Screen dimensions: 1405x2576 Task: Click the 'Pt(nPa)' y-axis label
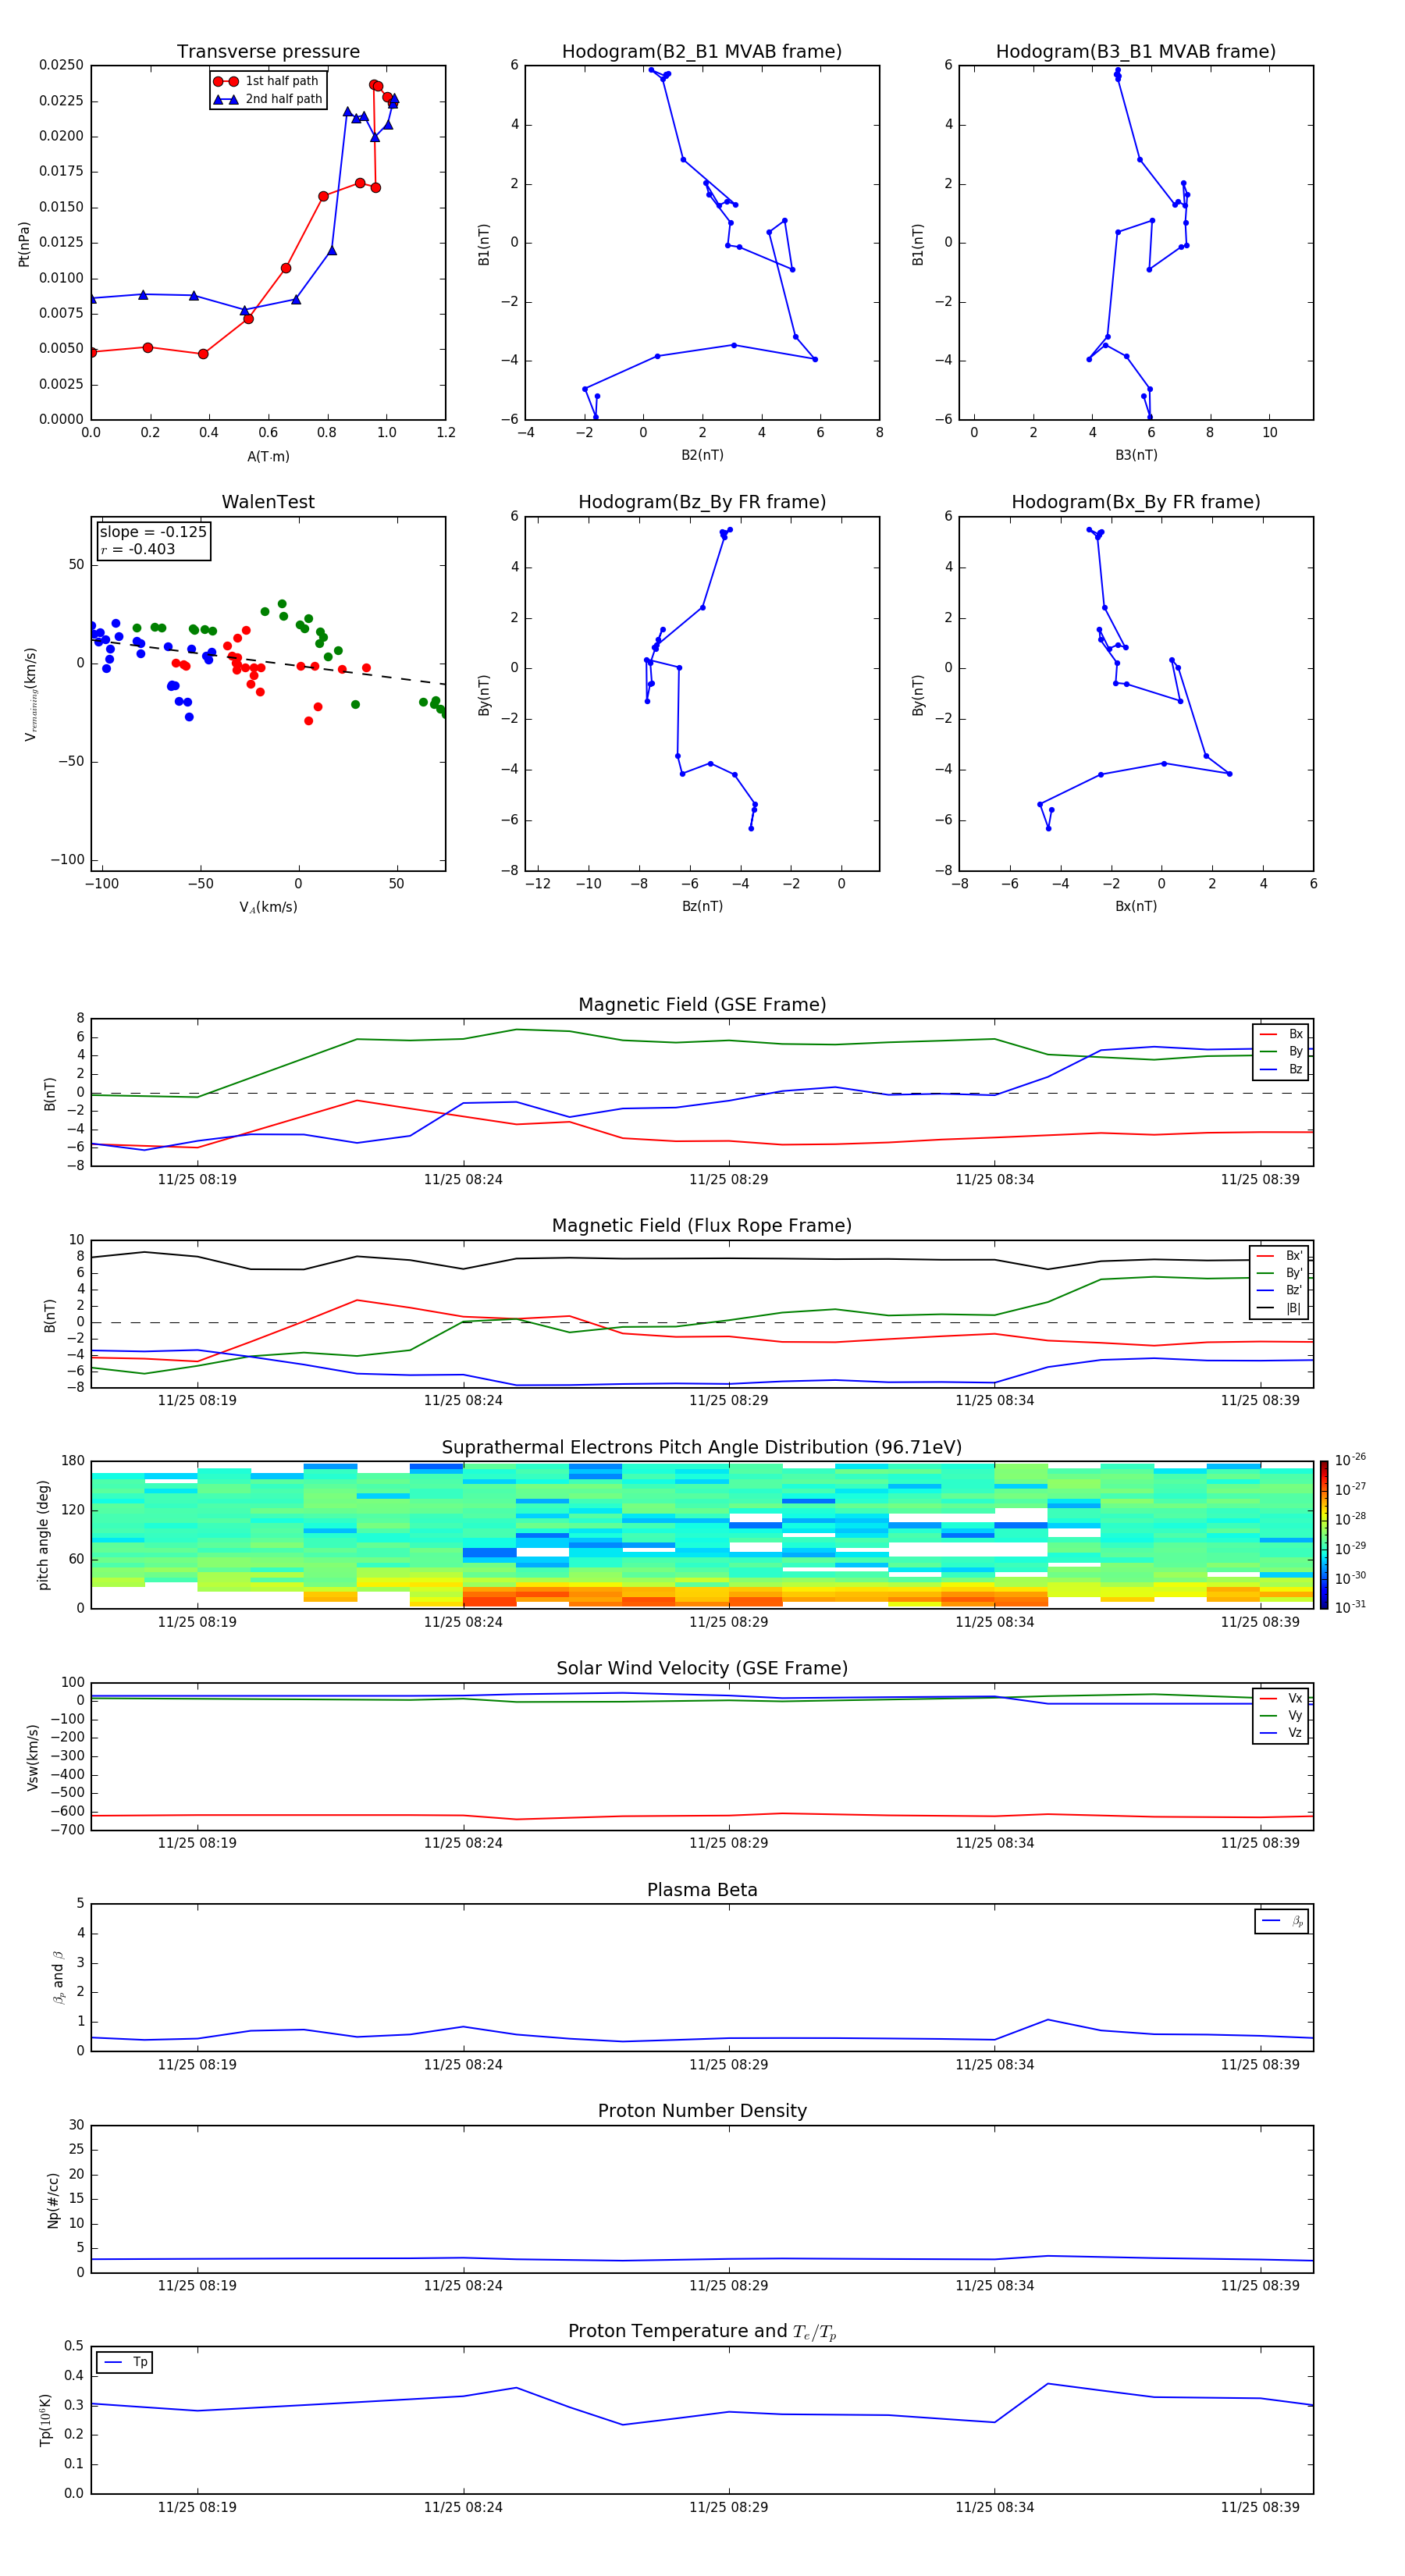[x=24, y=244]
